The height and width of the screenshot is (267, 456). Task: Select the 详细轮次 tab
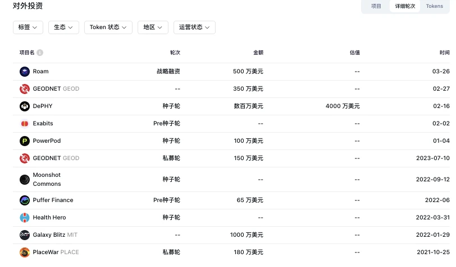[x=405, y=6]
